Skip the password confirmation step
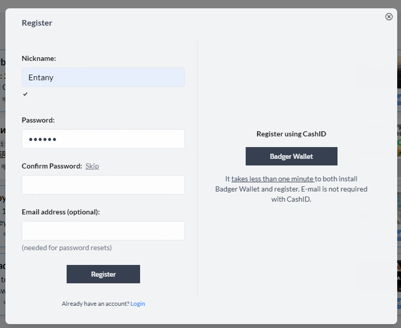 pyautogui.click(x=92, y=166)
